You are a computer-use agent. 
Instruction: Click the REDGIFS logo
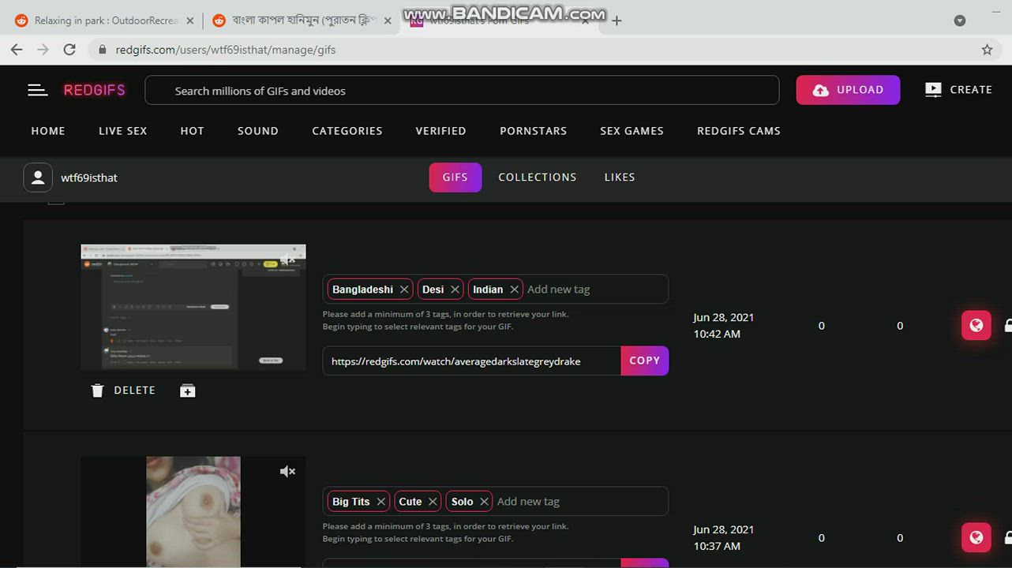coord(95,90)
